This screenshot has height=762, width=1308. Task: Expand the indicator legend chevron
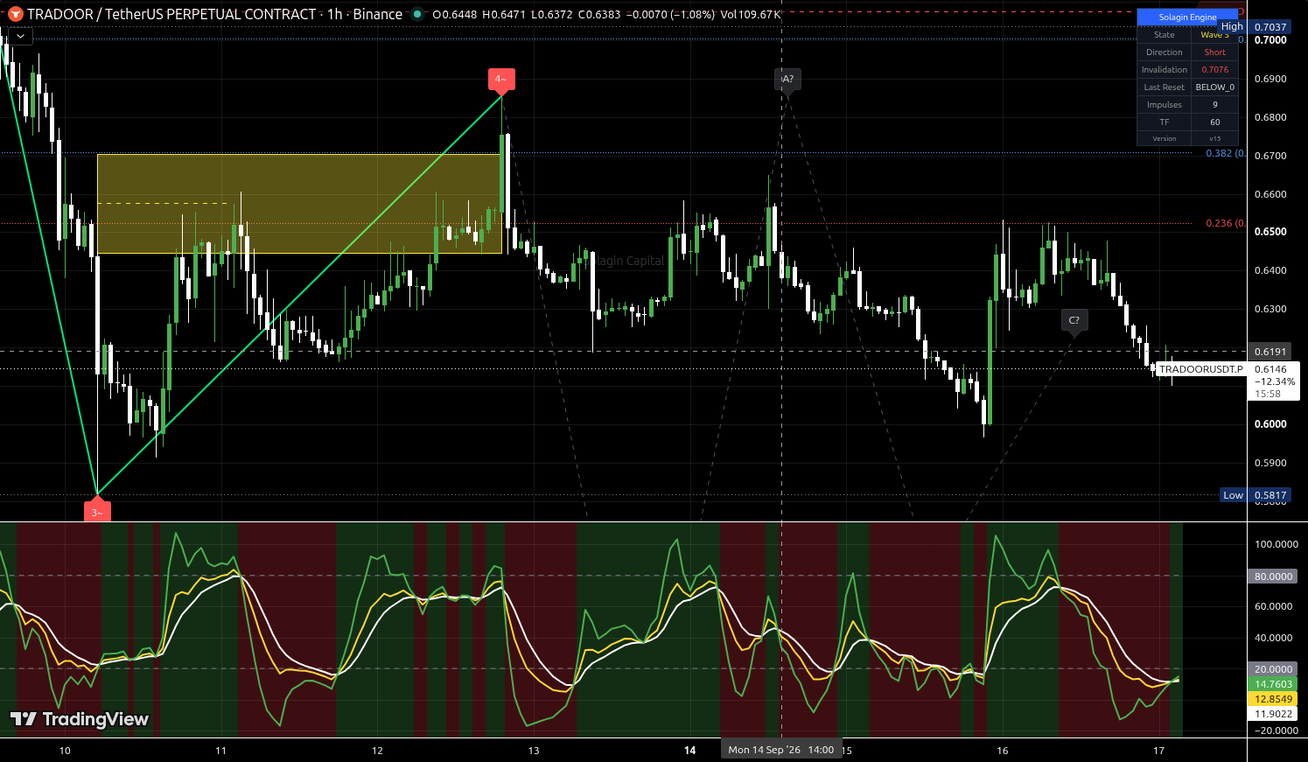click(x=19, y=36)
